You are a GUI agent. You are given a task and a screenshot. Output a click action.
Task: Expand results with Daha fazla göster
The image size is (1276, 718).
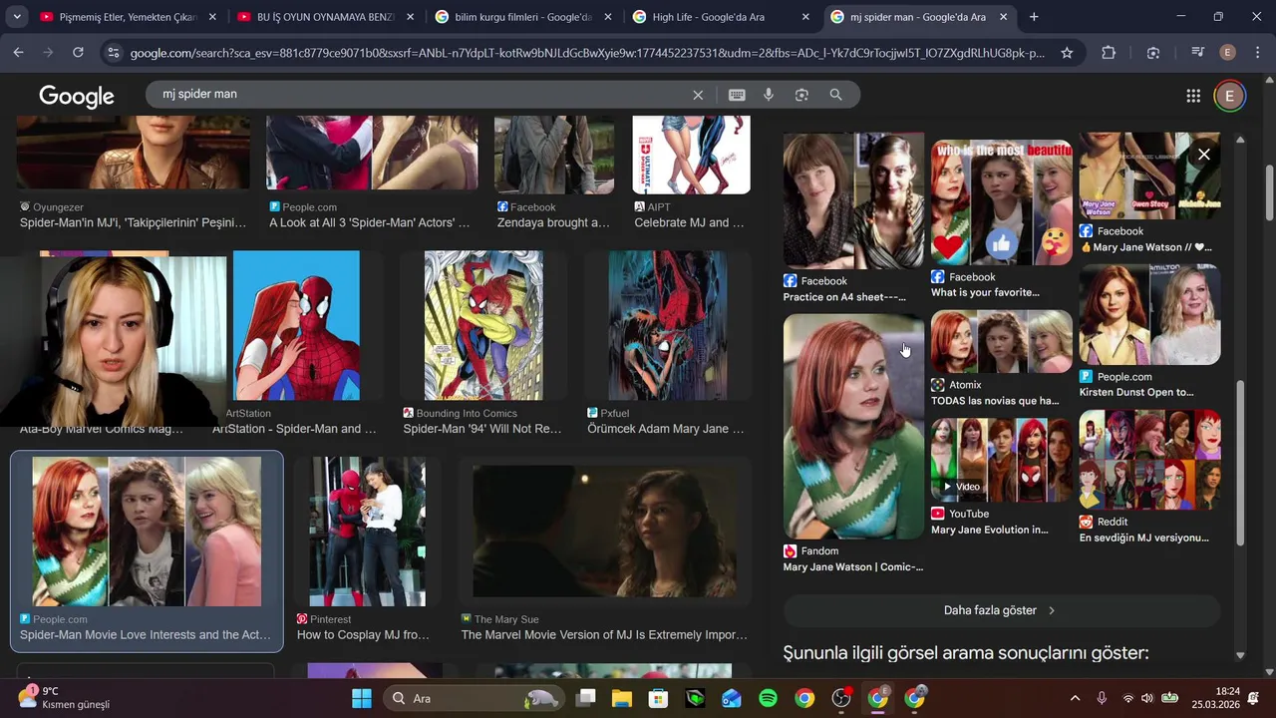pyautogui.click(x=1001, y=610)
